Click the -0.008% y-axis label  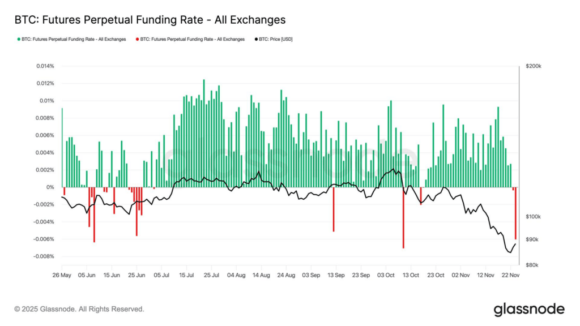(43, 256)
